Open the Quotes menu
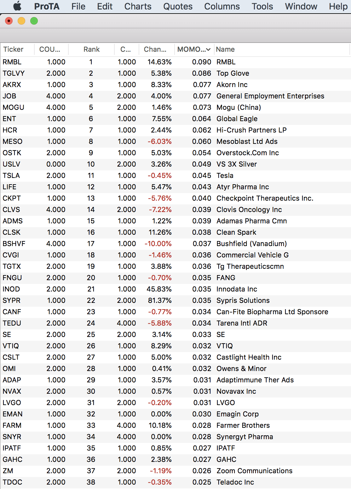The height and width of the screenshot is (489, 351). [x=178, y=6]
